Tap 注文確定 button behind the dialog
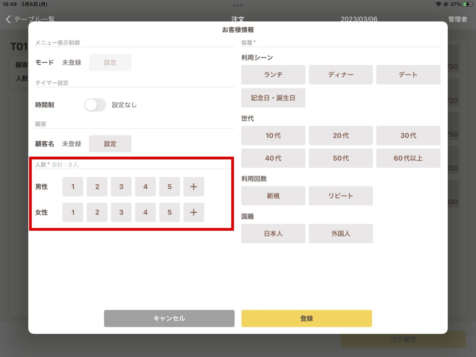This screenshot has height=357, width=476. (403, 339)
